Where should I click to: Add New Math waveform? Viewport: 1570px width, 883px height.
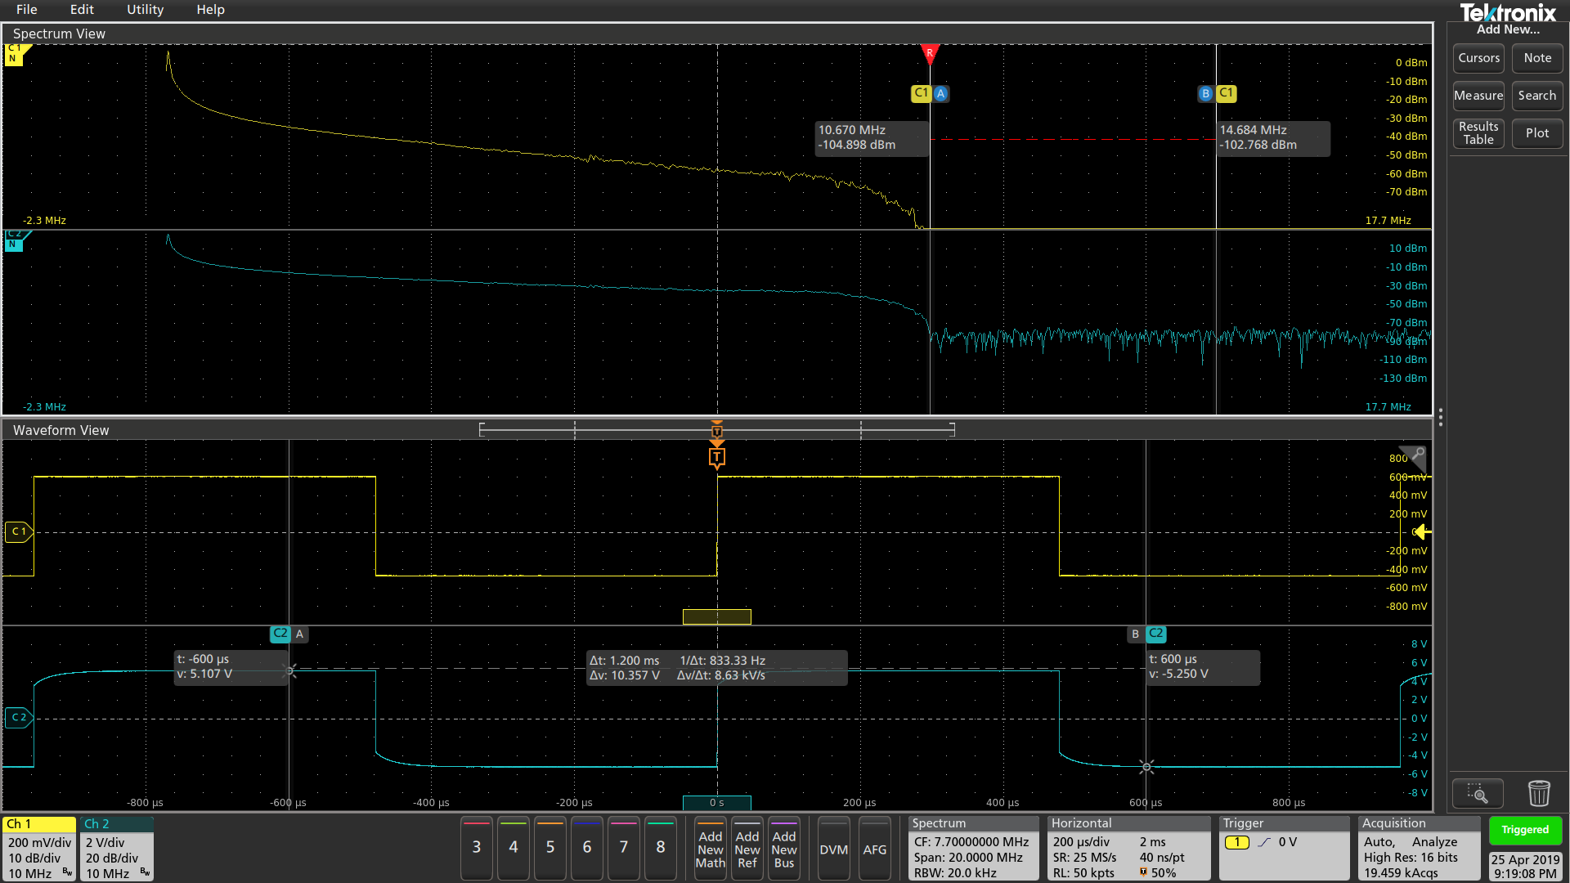coord(711,849)
